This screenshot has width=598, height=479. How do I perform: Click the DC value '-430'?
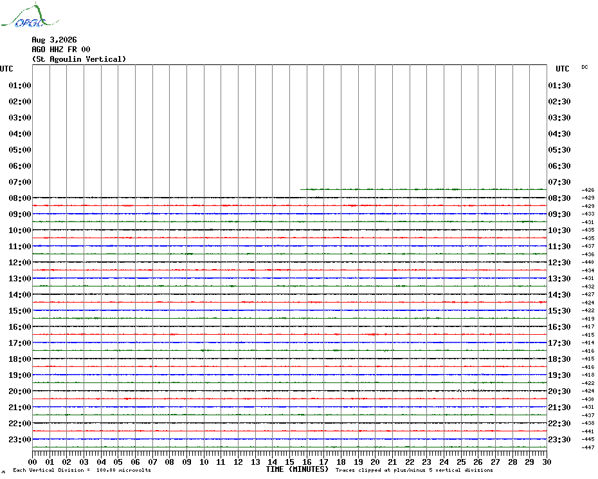[588, 399]
